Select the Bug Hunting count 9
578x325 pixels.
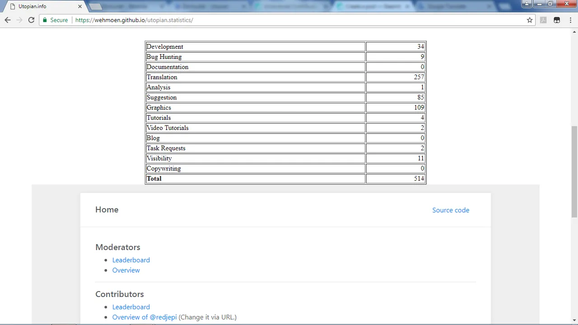coord(422,57)
